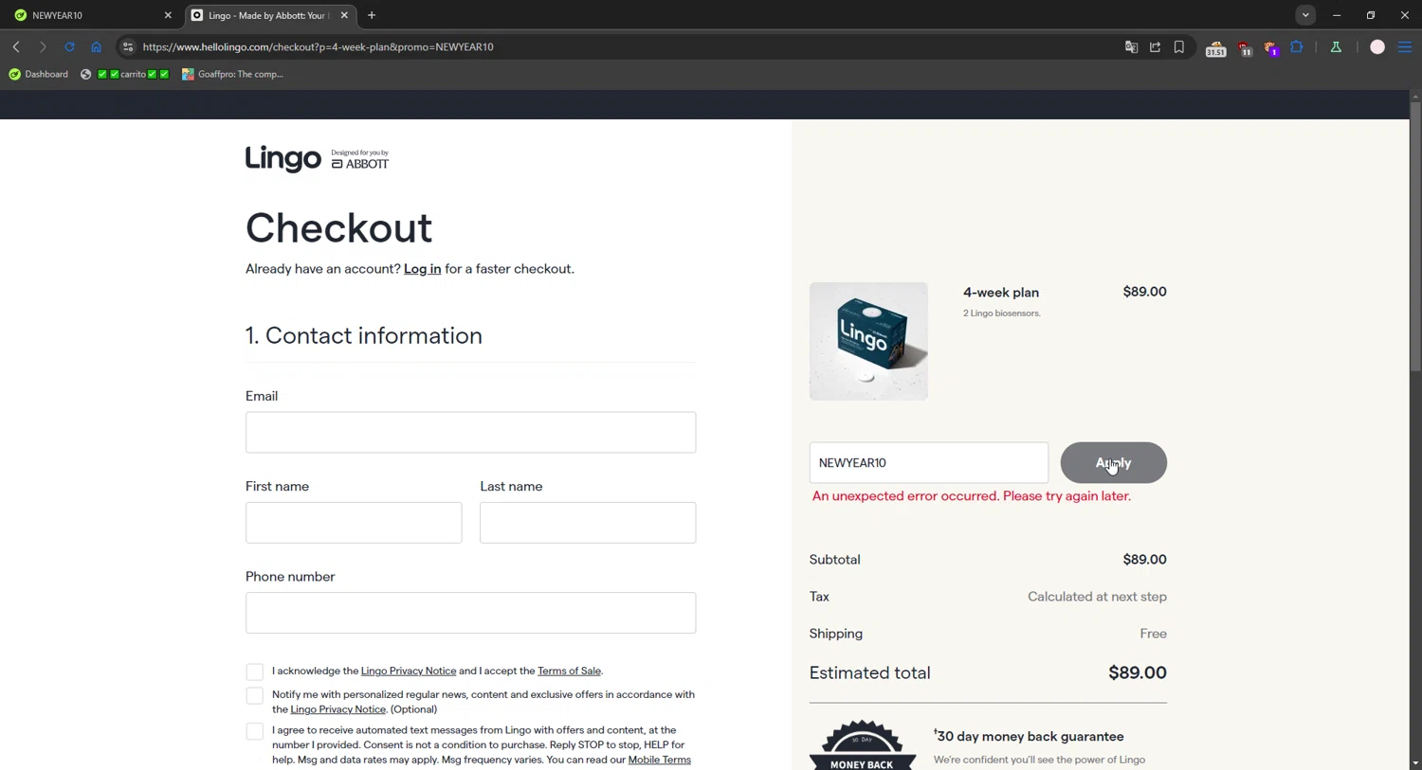Viewport: 1422px width, 770px height.
Task: Go back to the previous page
Action: point(16,47)
